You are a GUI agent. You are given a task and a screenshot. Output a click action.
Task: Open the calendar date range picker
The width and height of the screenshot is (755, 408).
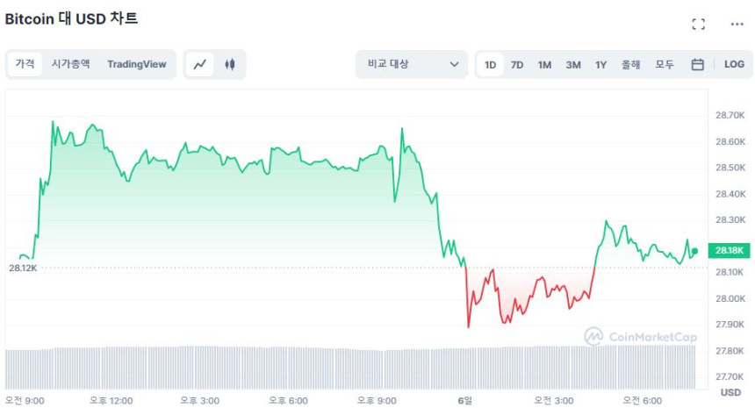pos(698,64)
